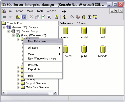Expand the Meta Data Services folder node
Viewport: 125px width, 102px height.
click(x=18, y=87)
